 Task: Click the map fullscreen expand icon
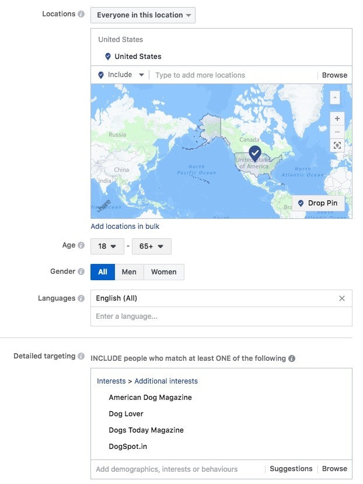coord(337,145)
